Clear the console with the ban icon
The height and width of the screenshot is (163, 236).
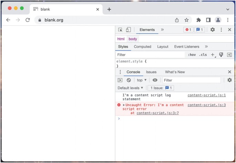129,80
